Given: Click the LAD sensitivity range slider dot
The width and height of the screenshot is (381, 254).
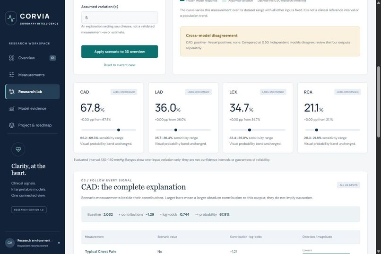Looking at the screenshot, I should pyautogui.click(x=176, y=130).
